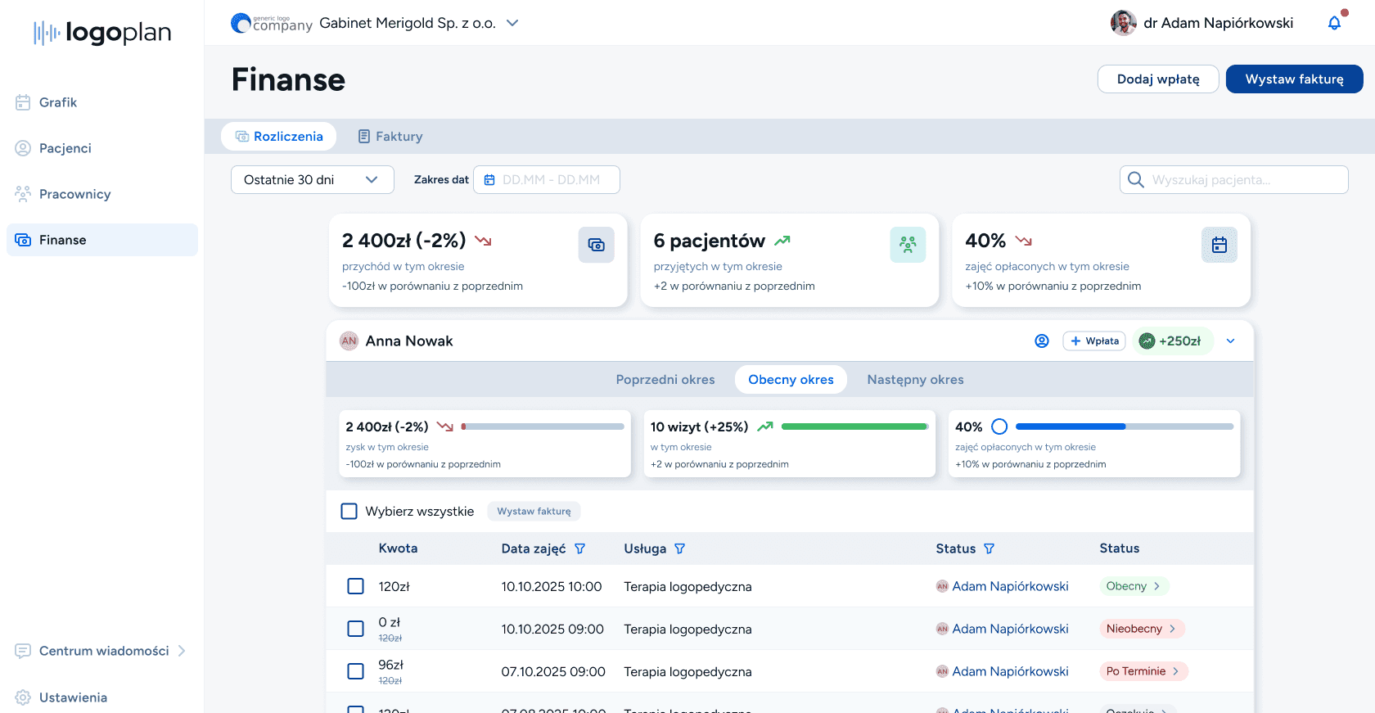Check the Wybierz wszystkie checkbox
The width and height of the screenshot is (1375, 713).
point(349,512)
